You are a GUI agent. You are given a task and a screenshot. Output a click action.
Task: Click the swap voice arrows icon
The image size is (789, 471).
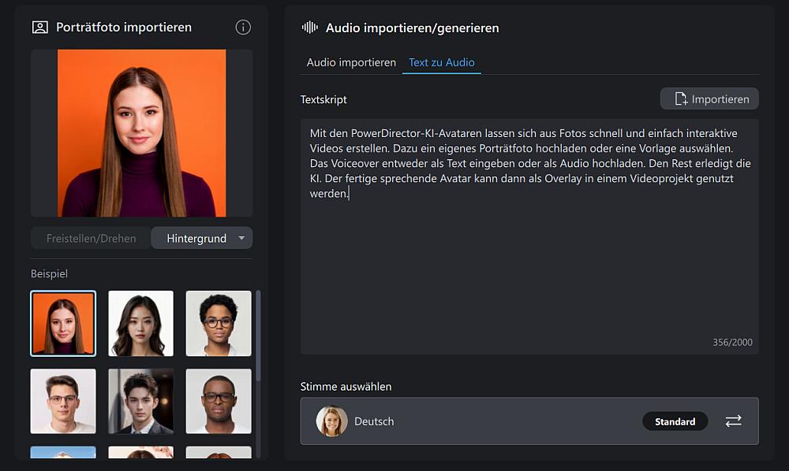coord(733,421)
